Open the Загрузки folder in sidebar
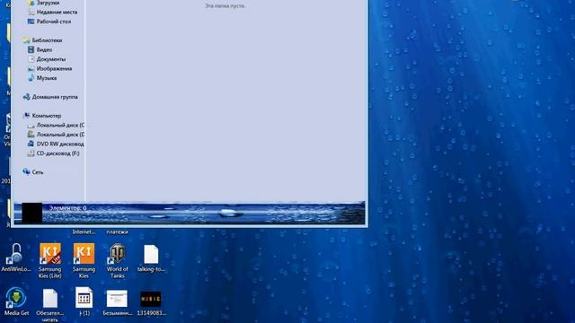 coord(48,3)
